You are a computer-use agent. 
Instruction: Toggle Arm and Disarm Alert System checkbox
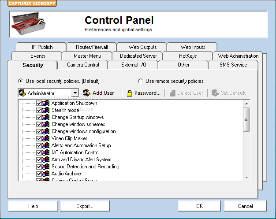(39, 160)
